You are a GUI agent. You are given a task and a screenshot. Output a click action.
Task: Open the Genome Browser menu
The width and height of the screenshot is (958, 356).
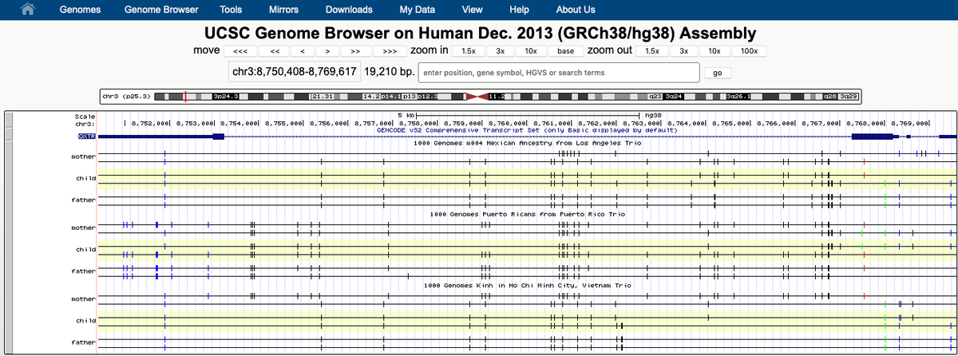[x=160, y=10]
